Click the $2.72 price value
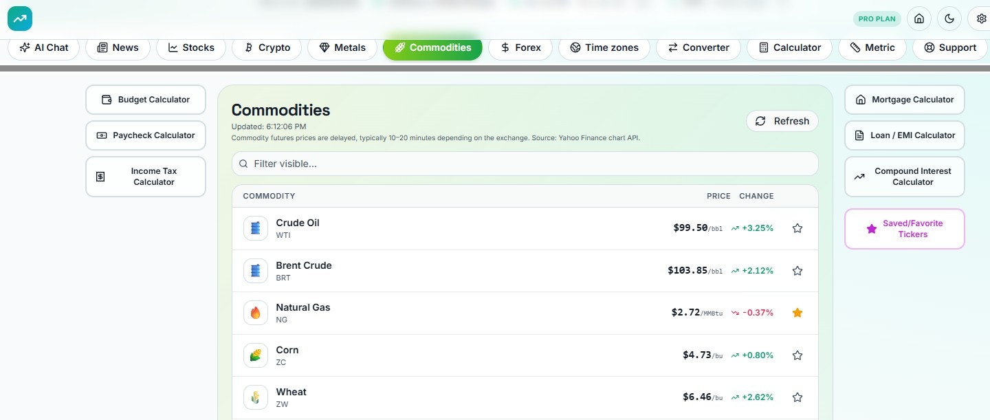Viewport: 990px width, 420px height. pyautogui.click(x=685, y=313)
